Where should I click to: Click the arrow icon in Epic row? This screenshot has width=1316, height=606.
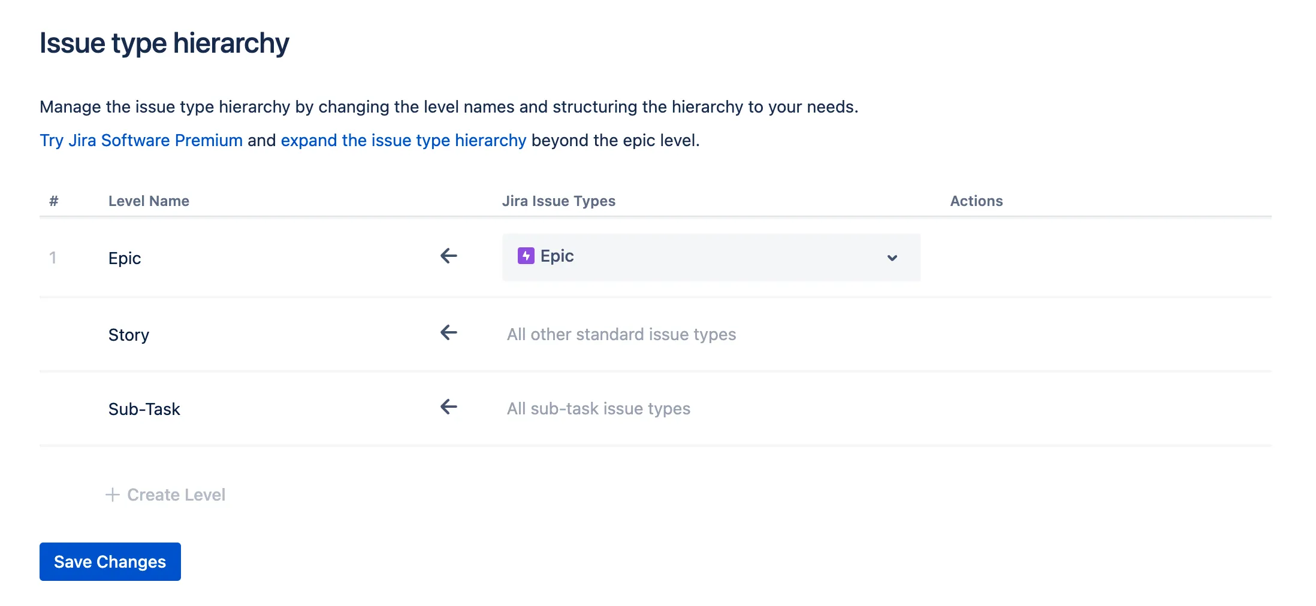(448, 256)
